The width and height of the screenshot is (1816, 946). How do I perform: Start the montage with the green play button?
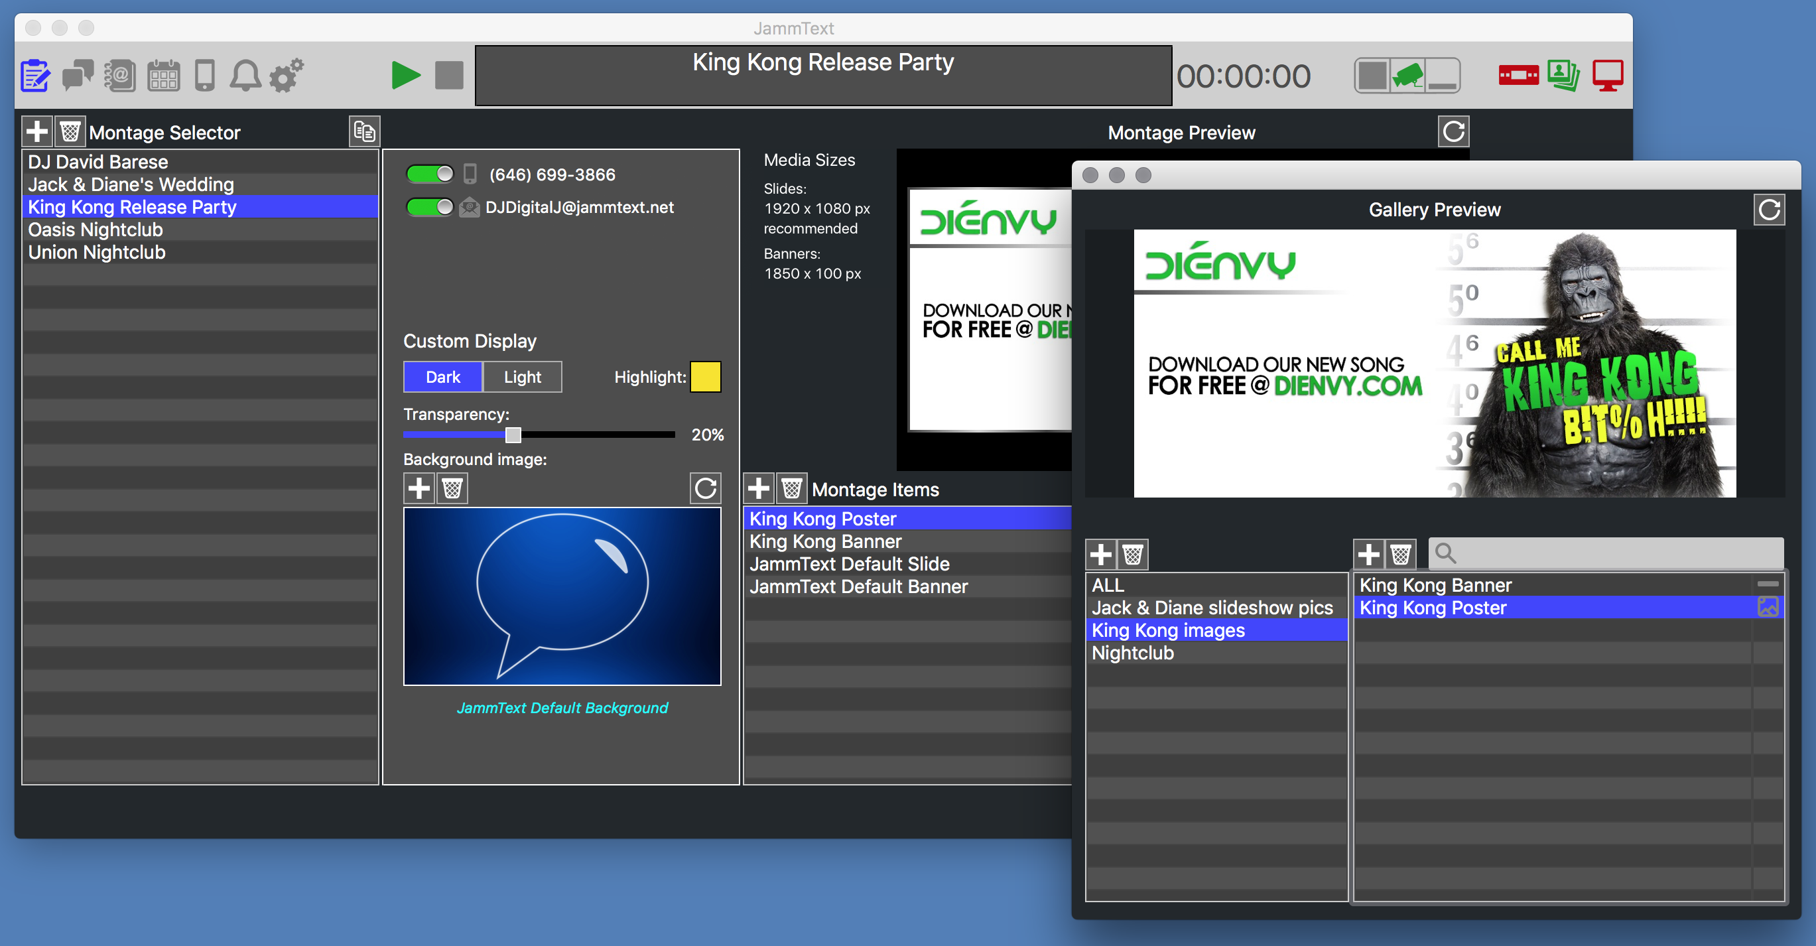click(406, 76)
